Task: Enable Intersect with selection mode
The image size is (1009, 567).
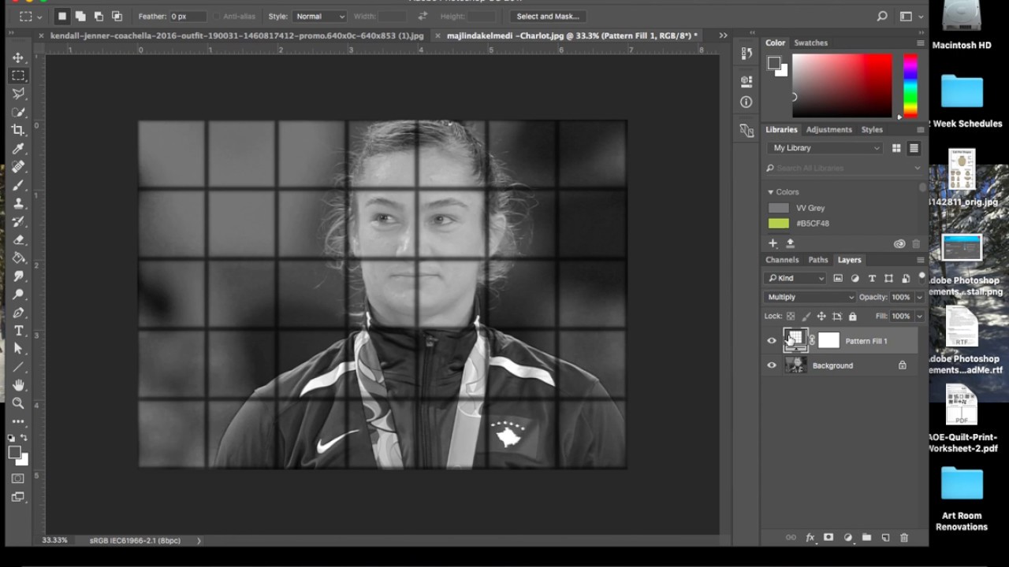Action: click(x=117, y=16)
